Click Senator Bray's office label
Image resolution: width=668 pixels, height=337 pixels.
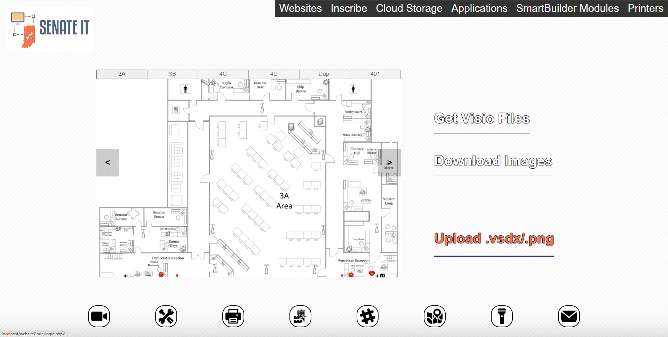tap(260, 85)
